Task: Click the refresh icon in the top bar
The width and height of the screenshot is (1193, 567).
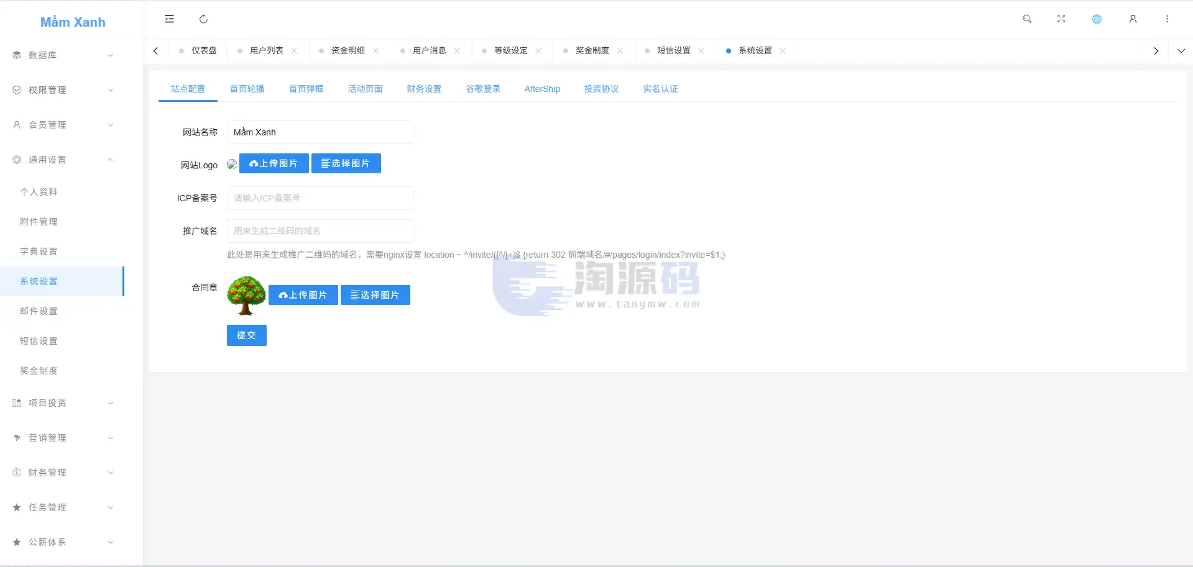Action: (203, 19)
